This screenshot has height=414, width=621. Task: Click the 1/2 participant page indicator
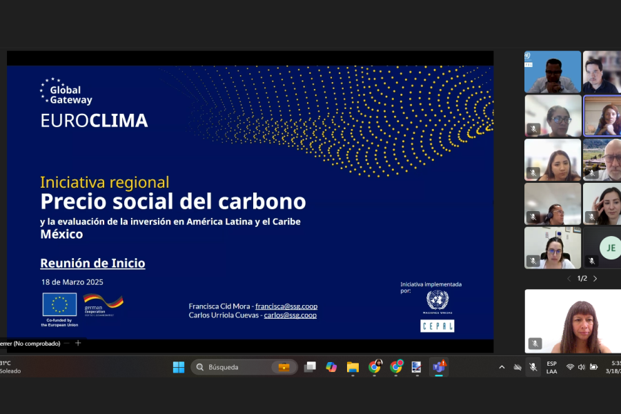pyautogui.click(x=582, y=279)
